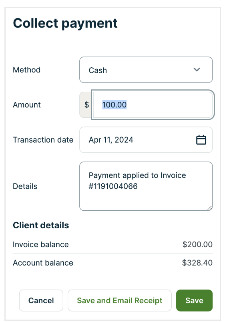Click the Invoice balance label text
The image size is (225, 322).
point(41,244)
